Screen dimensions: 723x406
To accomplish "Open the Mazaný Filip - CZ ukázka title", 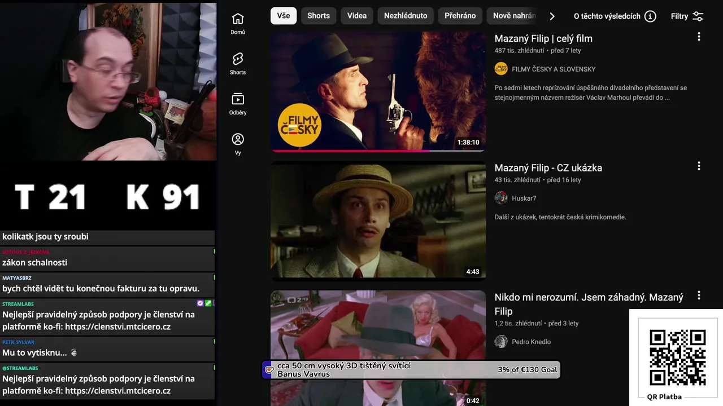I will 548,168.
